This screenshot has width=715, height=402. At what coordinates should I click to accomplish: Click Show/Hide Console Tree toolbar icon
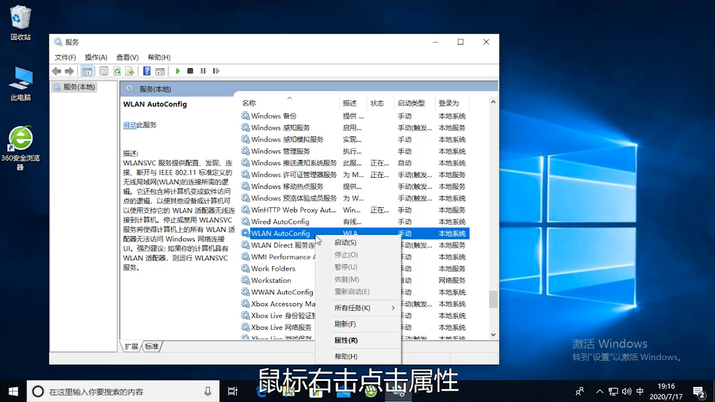(x=87, y=71)
